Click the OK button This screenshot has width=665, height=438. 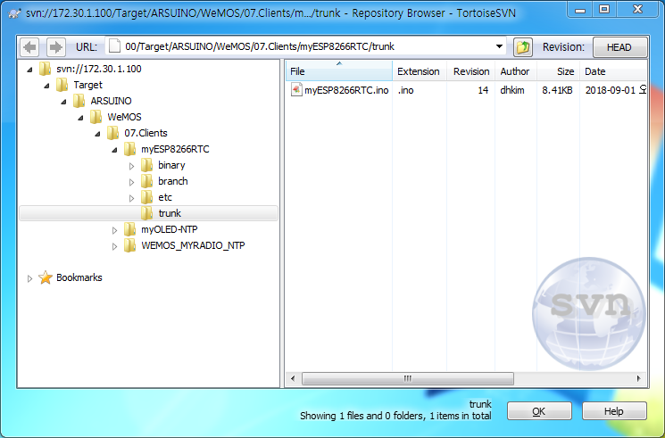tap(539, 411)
